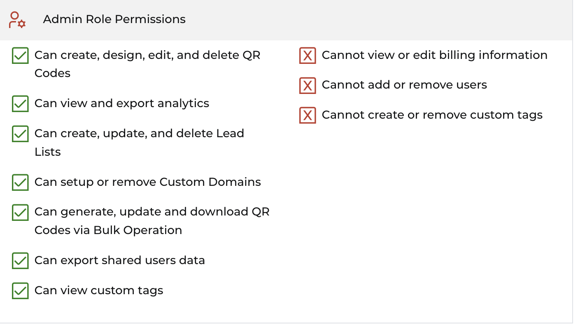Click the check icon next to view custom tags
This screenshot has width=578, height=328.
coord(20,291)
